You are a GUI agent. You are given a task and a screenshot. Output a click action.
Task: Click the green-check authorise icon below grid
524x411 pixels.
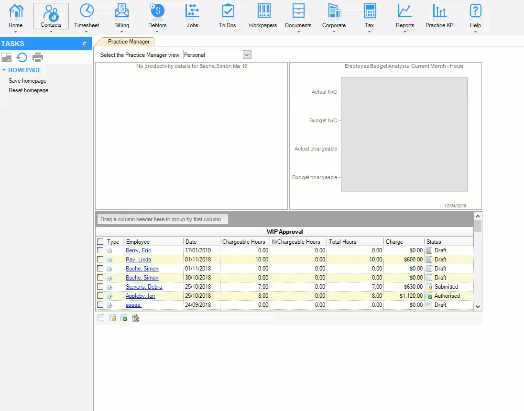click(x=124, y=318)
